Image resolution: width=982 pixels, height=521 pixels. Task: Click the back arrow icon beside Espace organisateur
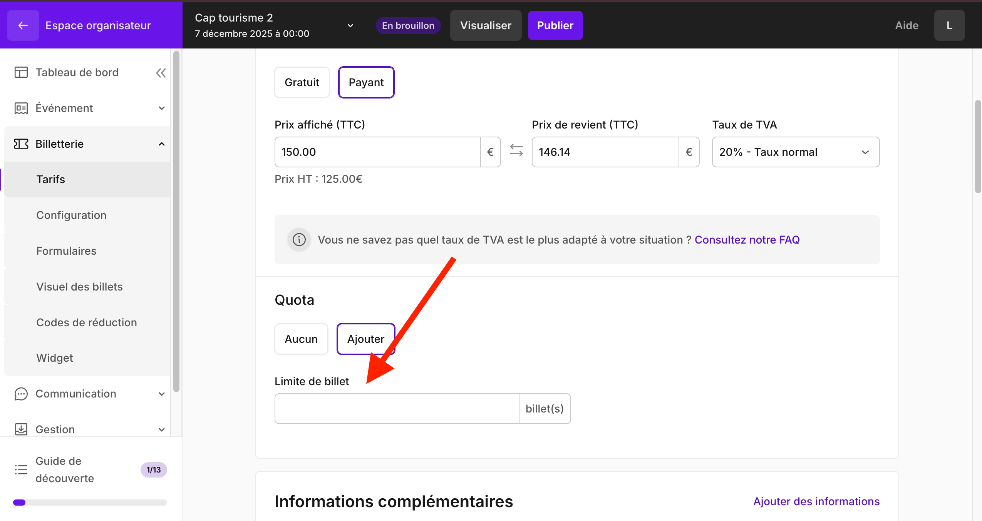(x=23, y=25)
